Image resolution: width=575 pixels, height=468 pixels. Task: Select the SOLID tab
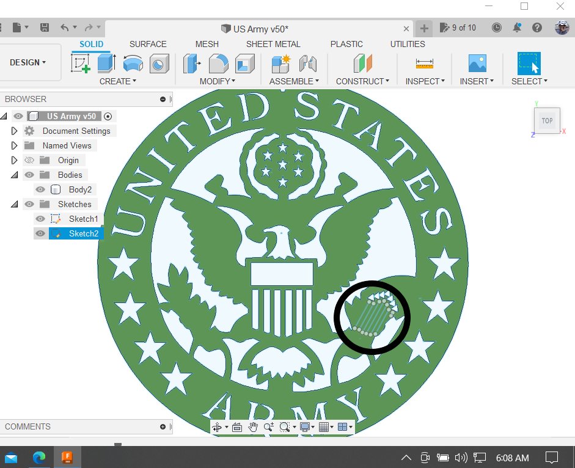(x=91, y=45)
